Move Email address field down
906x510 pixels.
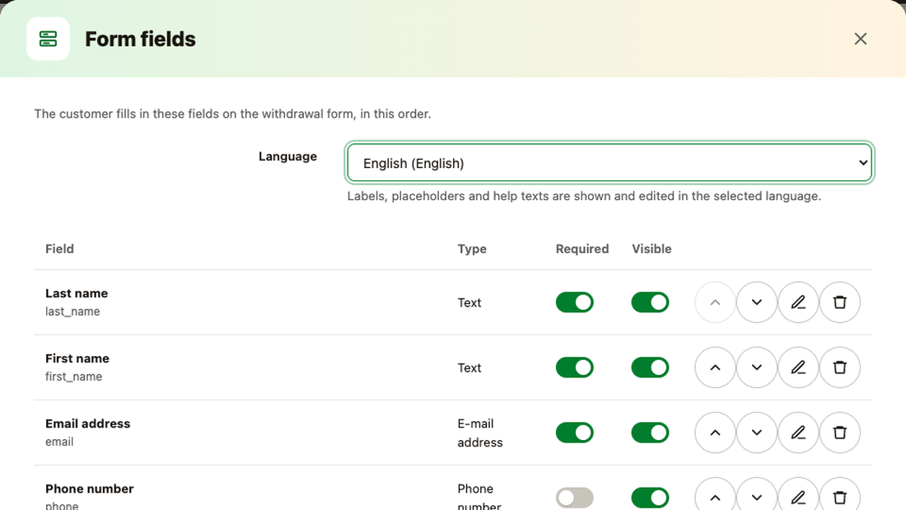[756, 433]
